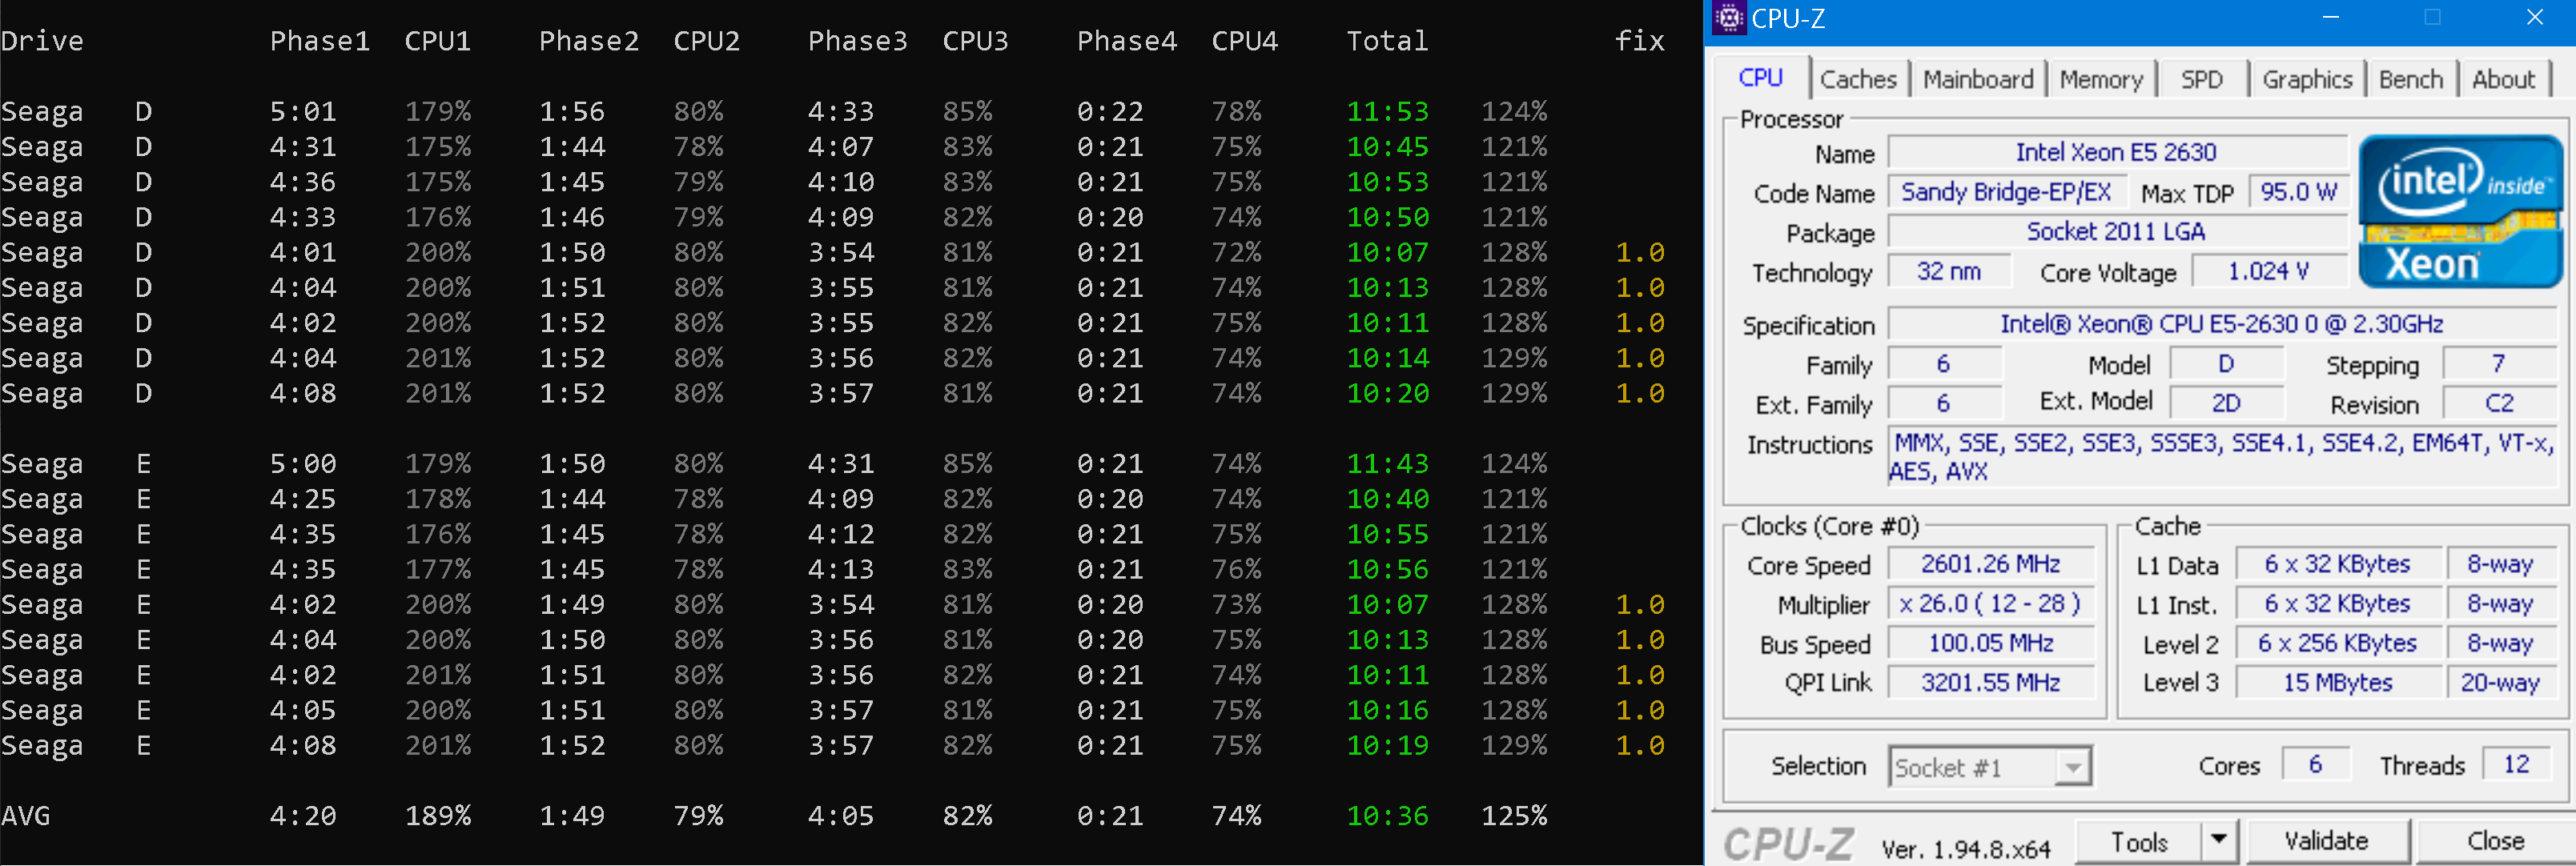
Task: Click the AVG row label in the terminal
Action: 25,816
